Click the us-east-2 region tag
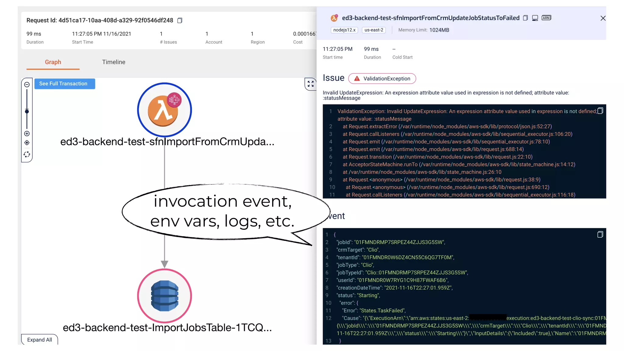The width and height of the screenshot is (624, 351). coord(374,30)
